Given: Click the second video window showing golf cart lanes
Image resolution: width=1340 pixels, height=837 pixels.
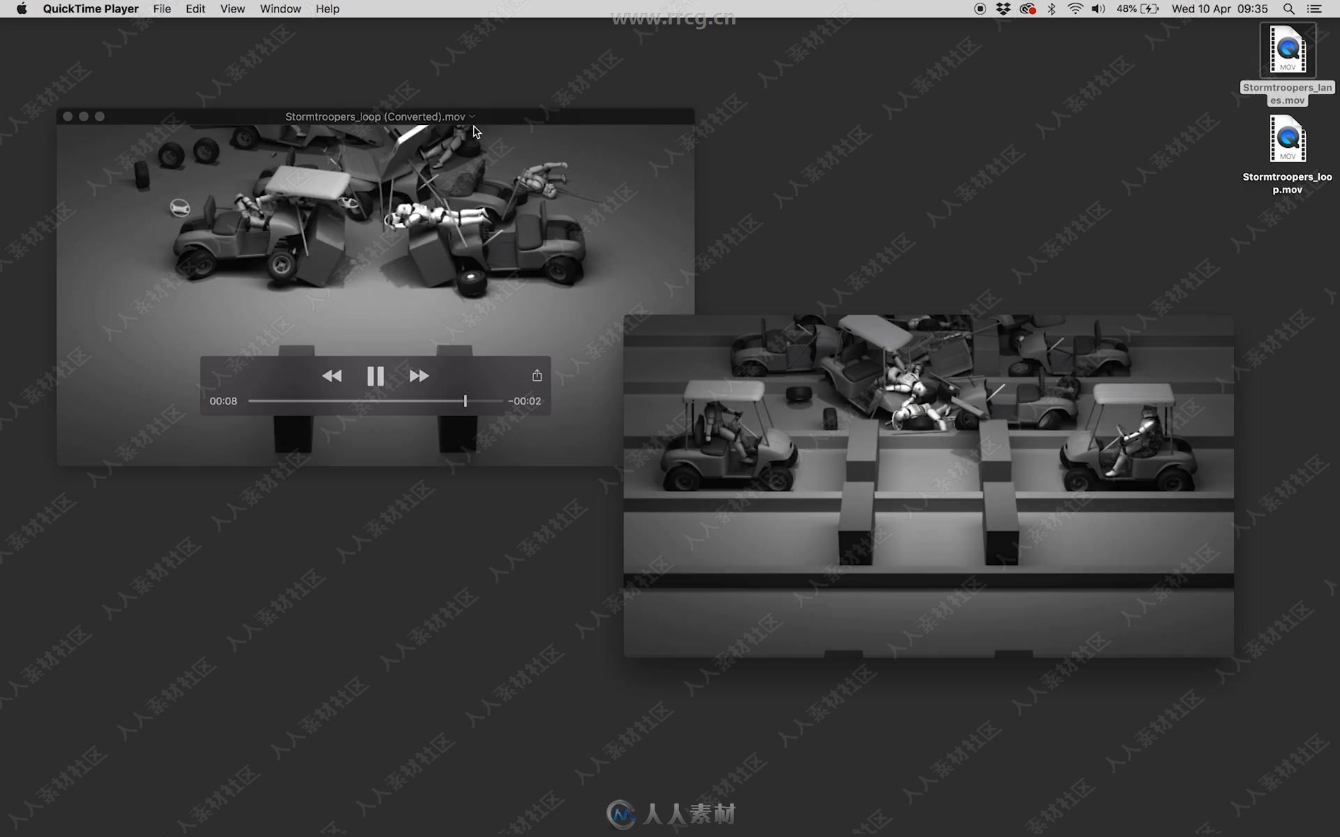Looking at the screenshot, I should [x=928, y=486].
